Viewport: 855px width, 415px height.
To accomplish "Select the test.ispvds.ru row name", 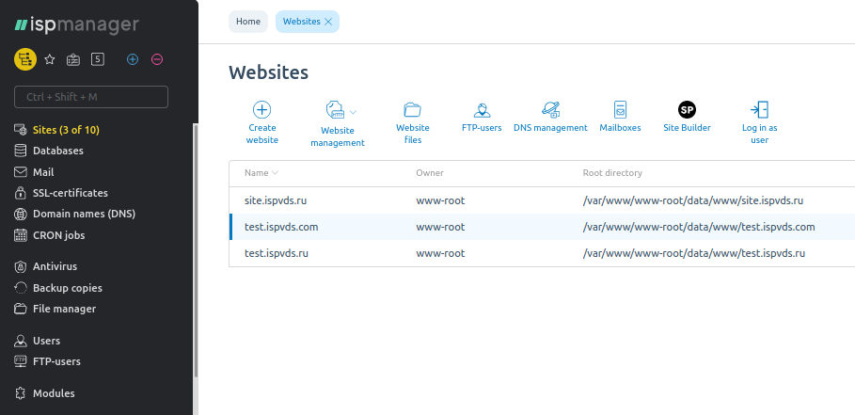I will click(x=277, y=253).
